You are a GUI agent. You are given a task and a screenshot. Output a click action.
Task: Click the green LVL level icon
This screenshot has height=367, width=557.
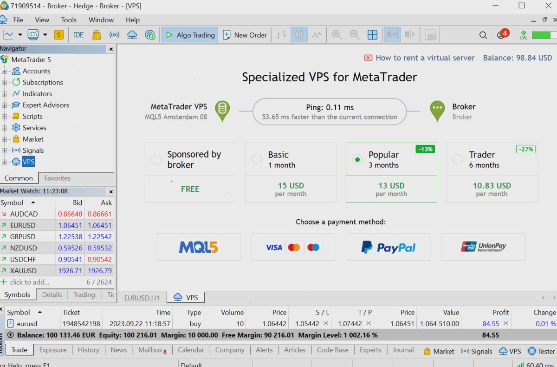click(524, 35)
